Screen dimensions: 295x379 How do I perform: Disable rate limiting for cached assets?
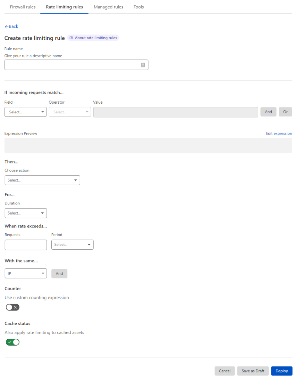(x=12, y=342)
